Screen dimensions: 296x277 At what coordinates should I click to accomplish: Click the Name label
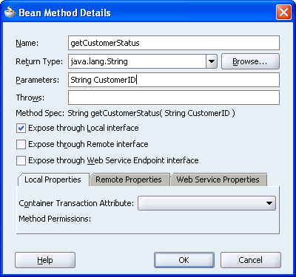tap(27, 43)
